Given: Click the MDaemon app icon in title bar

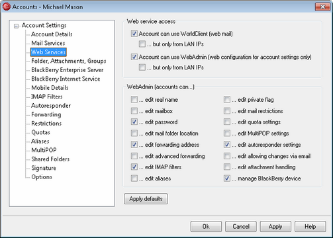Looking at the screenshot, I should tap(7, 7).
